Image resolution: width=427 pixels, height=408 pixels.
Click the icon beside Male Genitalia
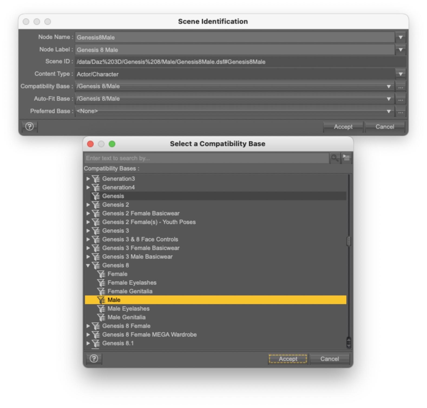pyautogui.click(x=101, y=317)
